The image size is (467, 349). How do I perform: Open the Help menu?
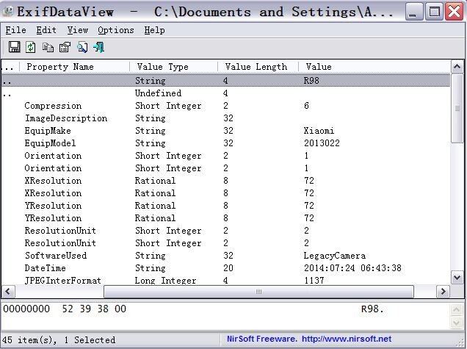pos(154,30)
